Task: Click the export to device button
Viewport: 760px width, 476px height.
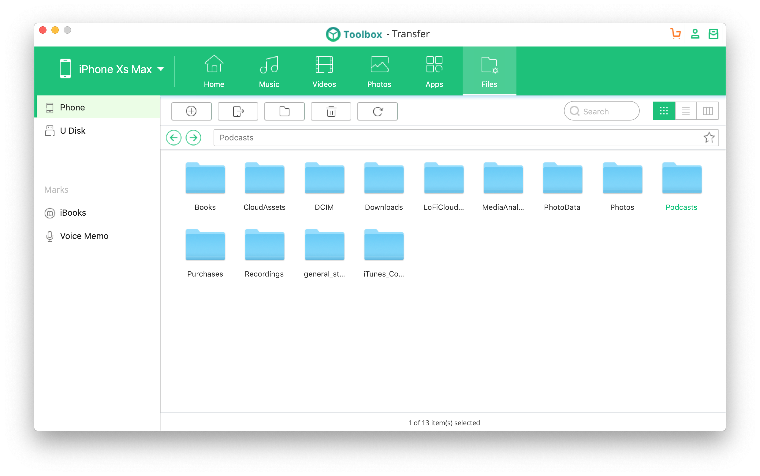Action: point(238,111)
